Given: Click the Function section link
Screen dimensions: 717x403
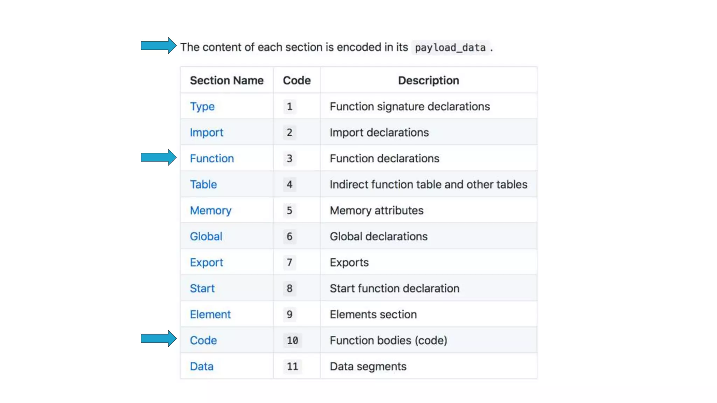Looking at the screenshot, I should click(x=211, y=158).
